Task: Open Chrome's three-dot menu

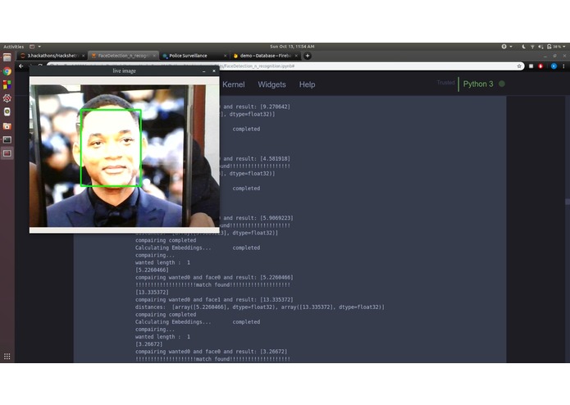Action: point(563,66)
